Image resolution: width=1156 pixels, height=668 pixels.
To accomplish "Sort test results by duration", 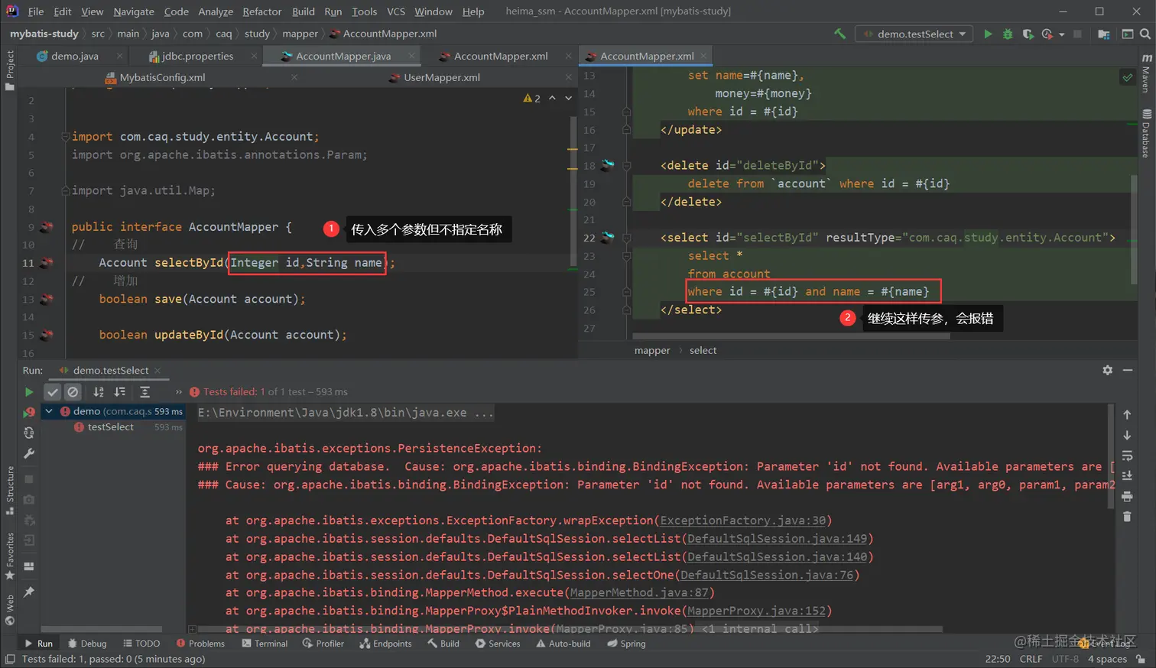I will [120, 392].
